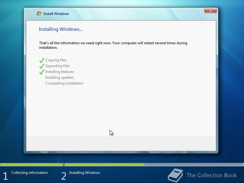Click the restart information paragraph
This screenshot has width=244, height=183.
113,45
